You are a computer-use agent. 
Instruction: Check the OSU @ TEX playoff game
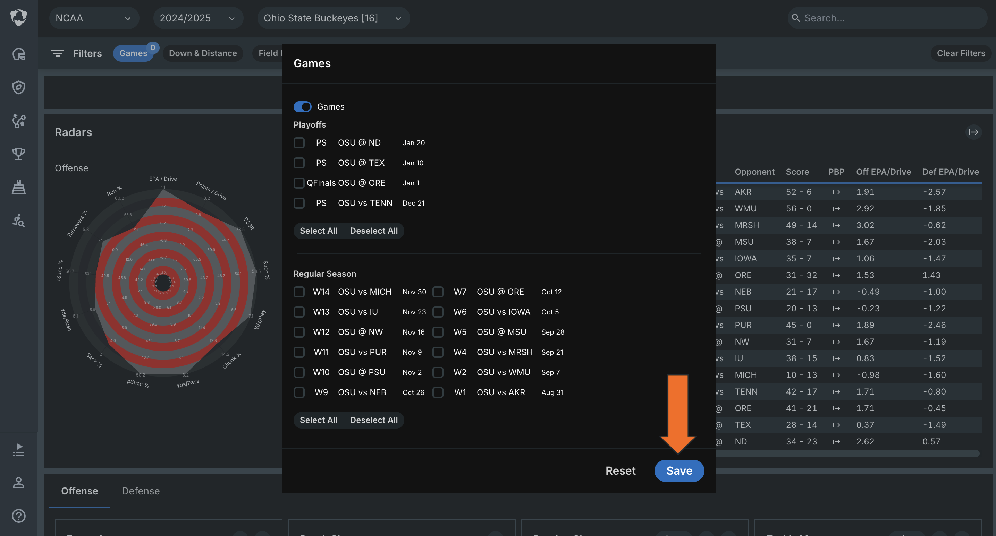(x=299, y=163)
